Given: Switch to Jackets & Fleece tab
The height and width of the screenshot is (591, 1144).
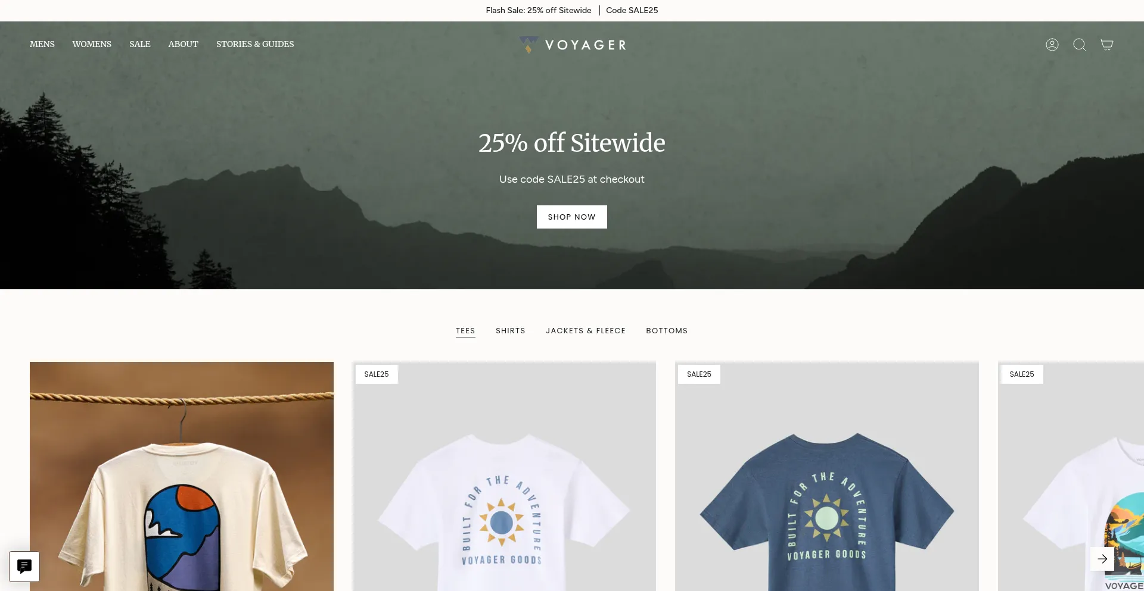Looking at the screenshot, I should coord(586,331).
